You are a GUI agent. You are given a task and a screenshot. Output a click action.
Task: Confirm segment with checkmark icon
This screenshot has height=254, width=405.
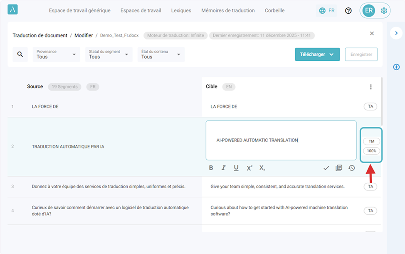tap(326, 168)
